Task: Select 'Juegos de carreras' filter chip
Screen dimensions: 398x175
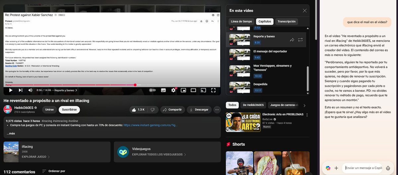Action: 284,105
